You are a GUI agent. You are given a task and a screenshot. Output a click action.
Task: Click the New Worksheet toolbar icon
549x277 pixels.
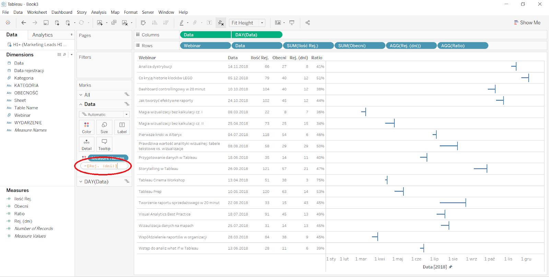pyautogui.click(x=100, y=23)
